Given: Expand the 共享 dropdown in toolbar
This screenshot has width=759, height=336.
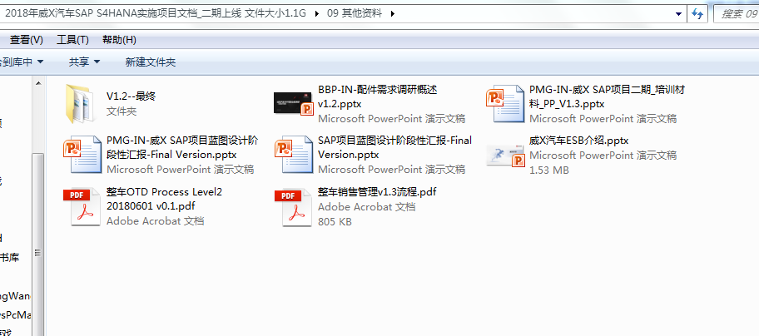Looking at the screenshot, I should pyautogui.click(x=84, y=62).
